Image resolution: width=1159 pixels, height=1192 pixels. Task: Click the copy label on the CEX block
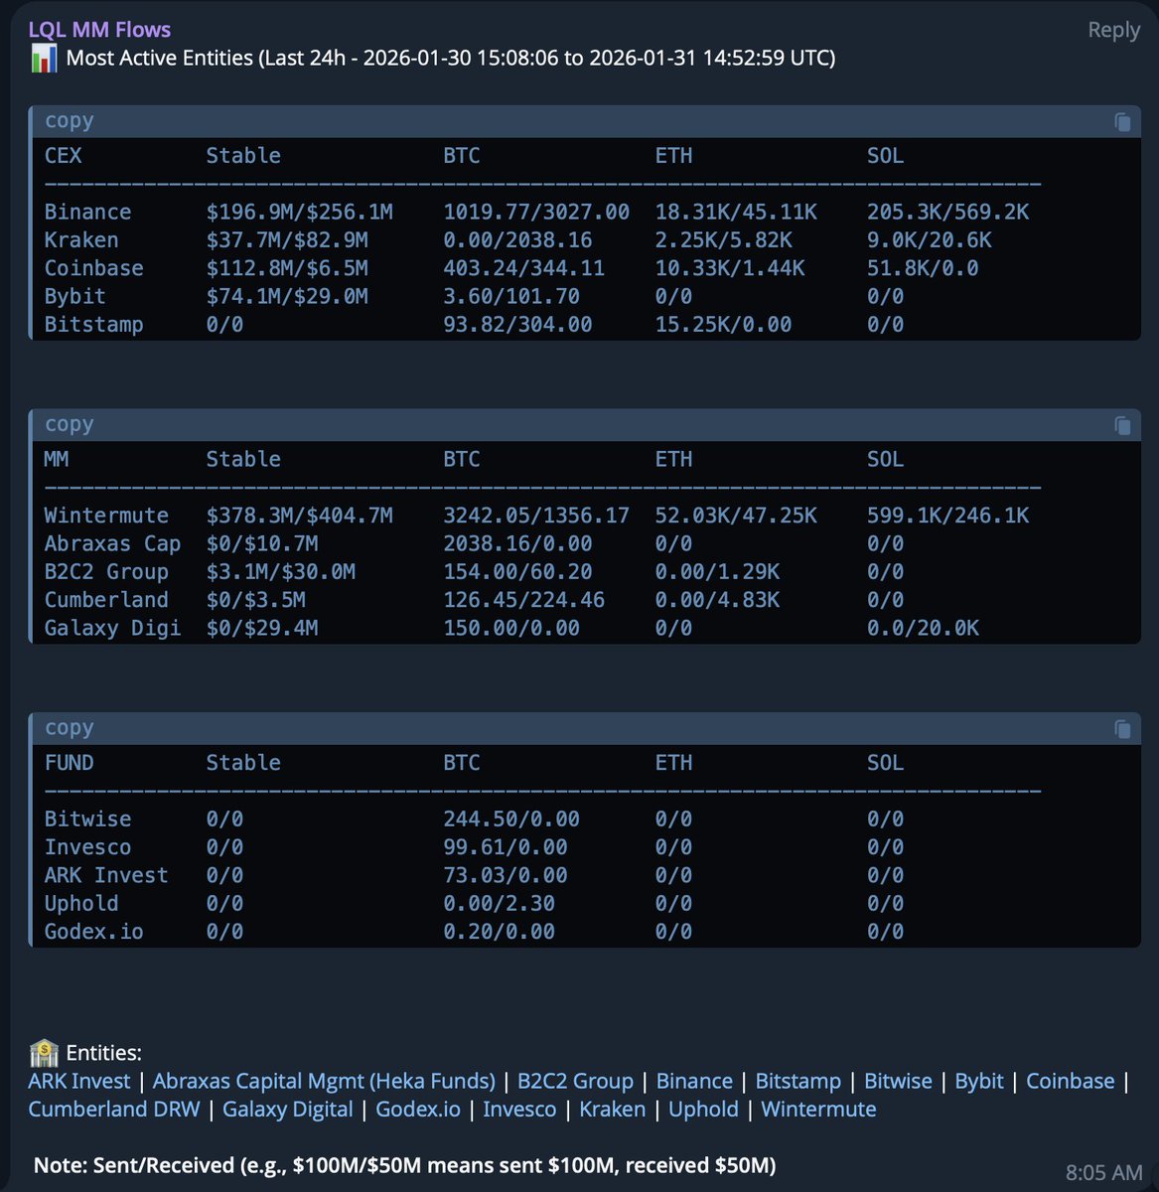pos(69,120)
